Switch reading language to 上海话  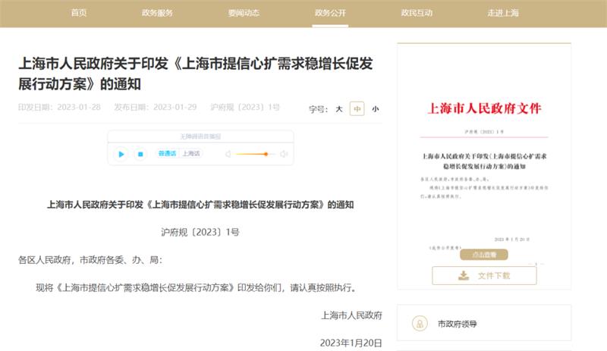[191, 154]
